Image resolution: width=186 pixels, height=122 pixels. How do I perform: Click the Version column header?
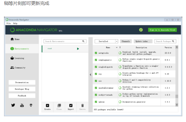[168, 48]
